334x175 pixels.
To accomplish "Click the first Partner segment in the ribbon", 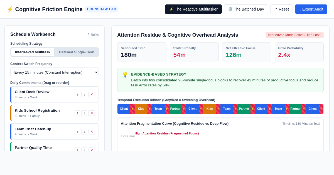I will point(175,109).
